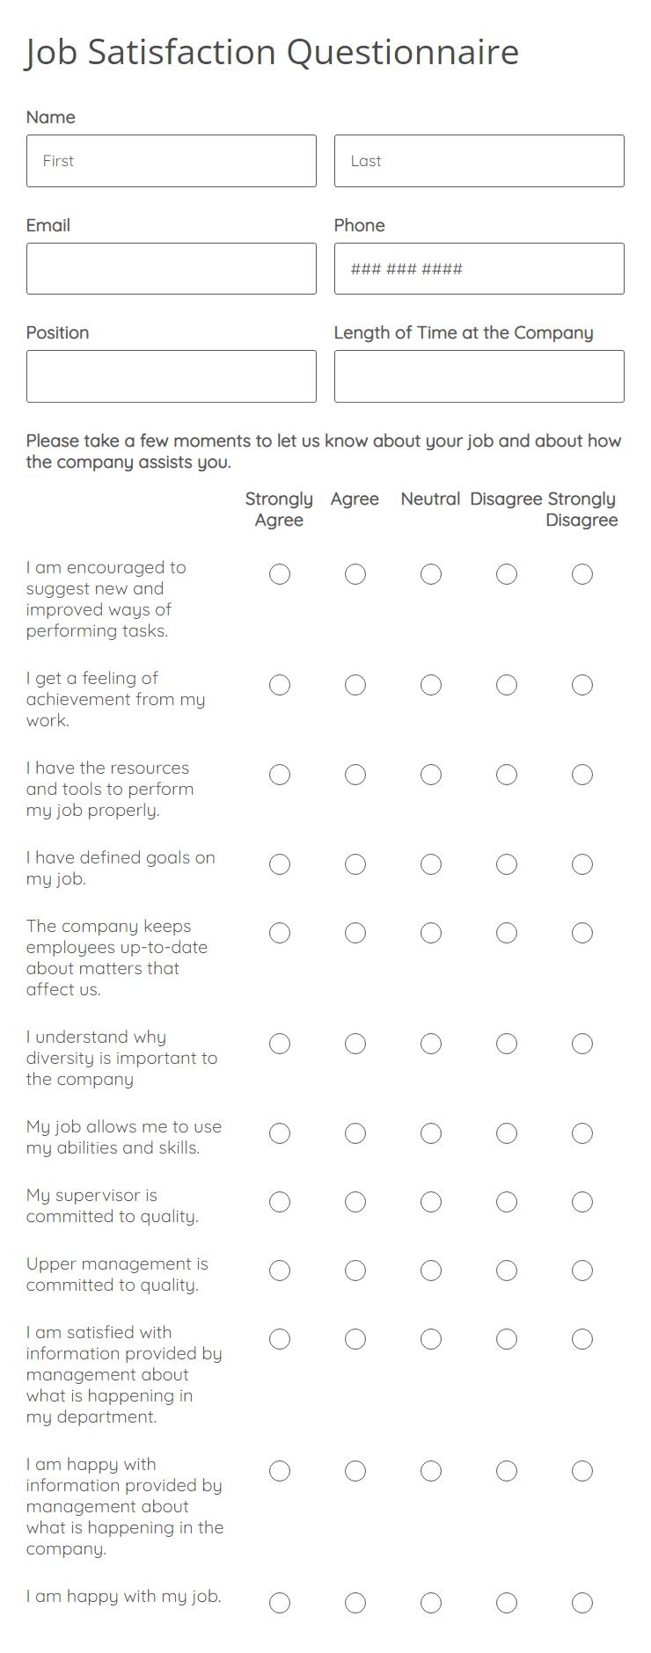This screenshot has width=651, height=1653.
Task: Select Strongly Agree for suggesting new ways
Action: (x=280, y=575)
